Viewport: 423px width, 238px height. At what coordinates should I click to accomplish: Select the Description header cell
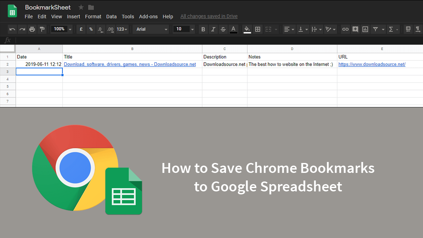point(225,57)
